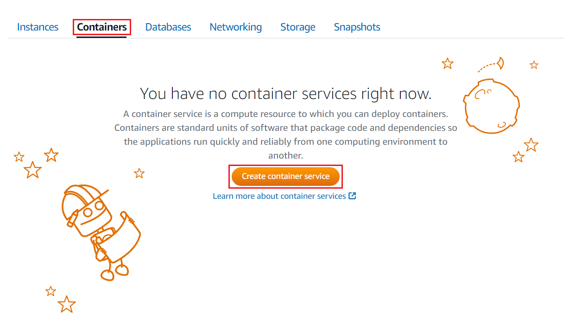
Task: Open Learn more about container services link
Action: tap(279, 196)
